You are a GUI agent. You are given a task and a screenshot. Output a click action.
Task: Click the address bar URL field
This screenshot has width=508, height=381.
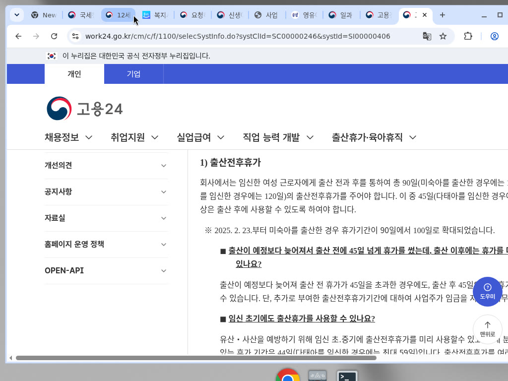[x=238, y=36]
